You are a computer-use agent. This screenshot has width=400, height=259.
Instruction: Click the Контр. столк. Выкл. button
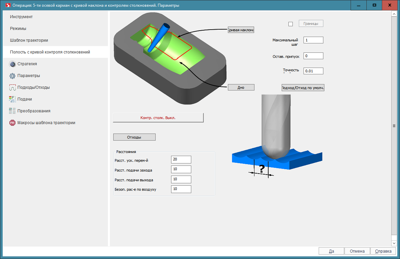point(158,118)
